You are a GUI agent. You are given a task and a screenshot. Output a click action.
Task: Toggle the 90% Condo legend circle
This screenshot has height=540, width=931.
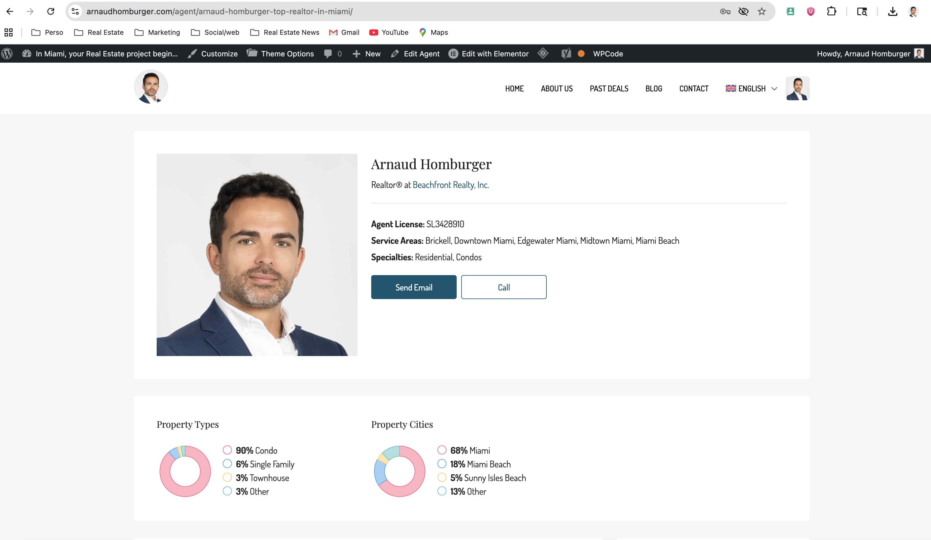click(227, 450)
